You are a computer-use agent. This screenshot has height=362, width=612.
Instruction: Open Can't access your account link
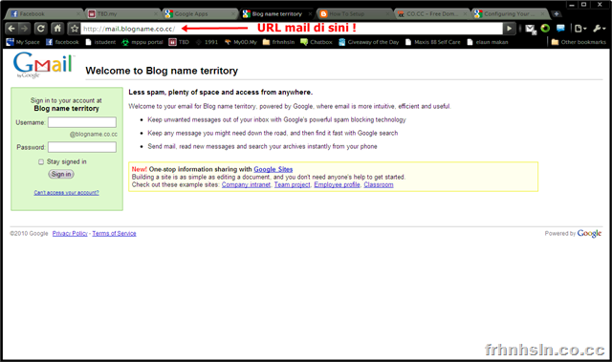(66, 193)
